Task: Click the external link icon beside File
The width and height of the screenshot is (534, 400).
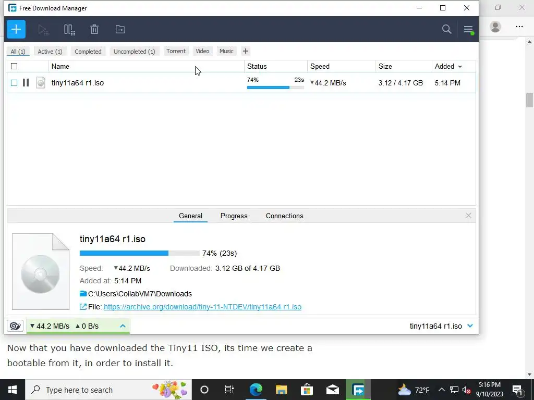Action: [83, 307]
